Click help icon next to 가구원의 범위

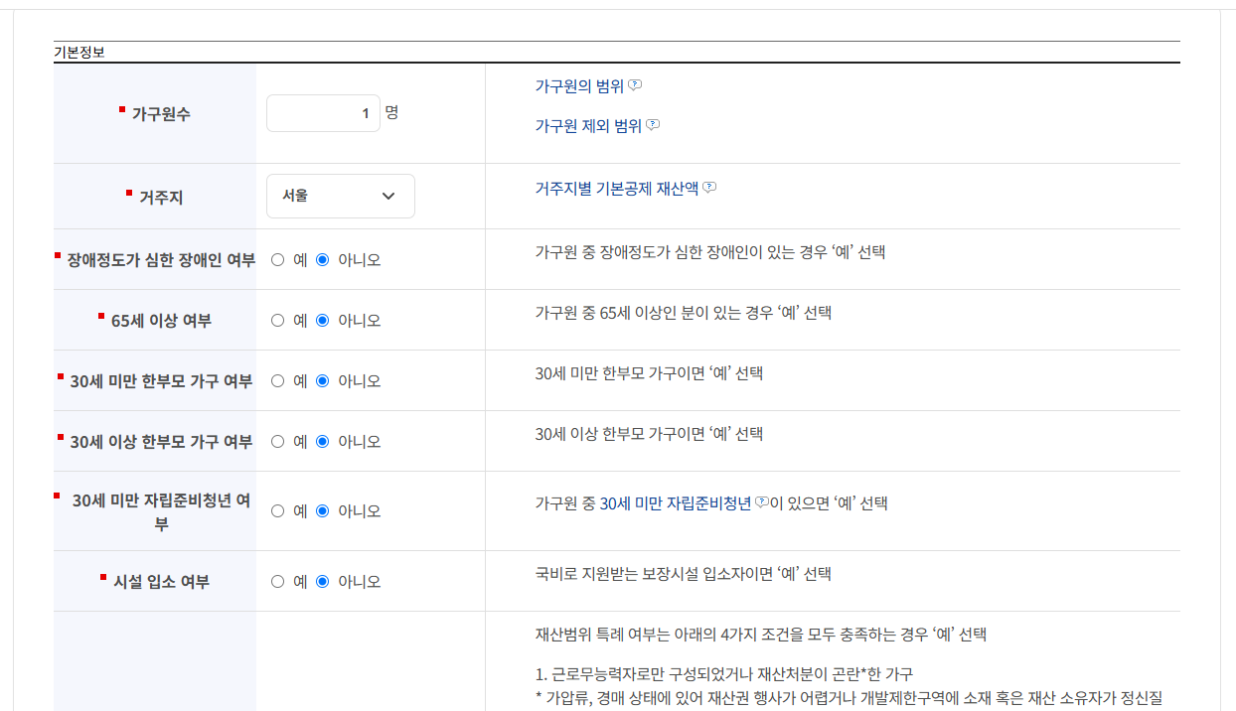635,85
